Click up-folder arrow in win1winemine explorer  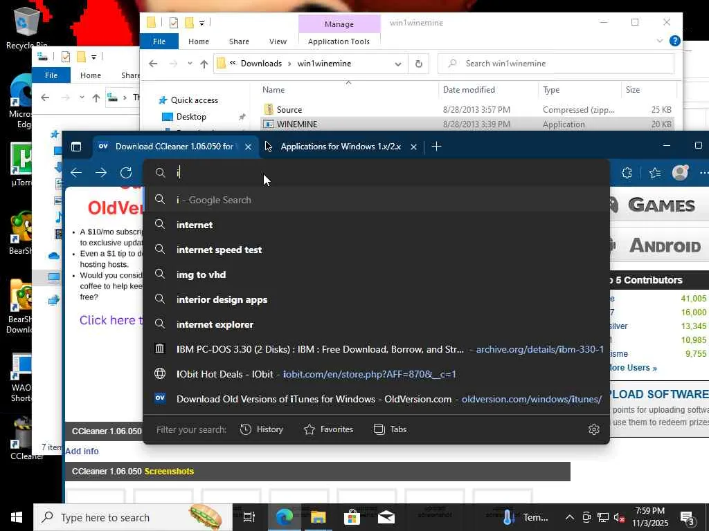click(204, 64)
